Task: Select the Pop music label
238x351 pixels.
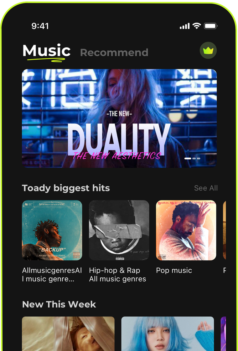Action: 174,270
